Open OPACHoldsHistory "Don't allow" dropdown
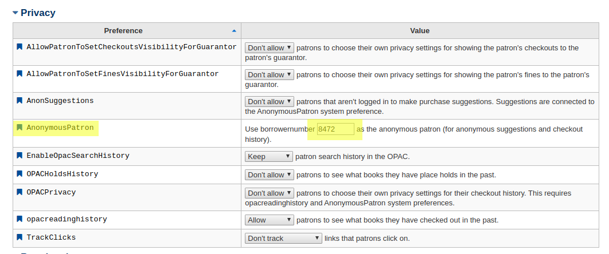609x254 pixels. pos(270,175)
